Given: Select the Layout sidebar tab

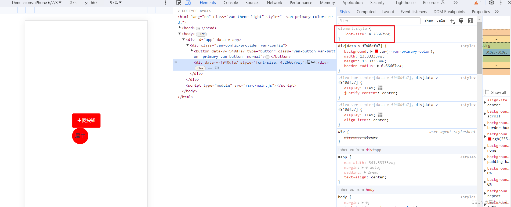Looking at the screenshot, I should 388,12.
